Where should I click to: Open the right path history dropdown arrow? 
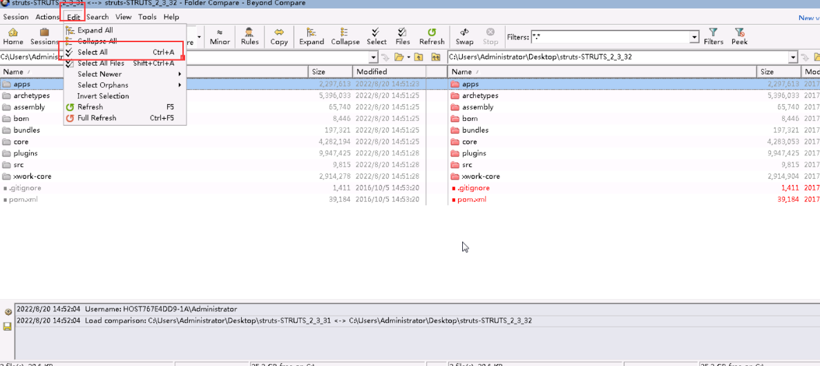tap(793, 57)
